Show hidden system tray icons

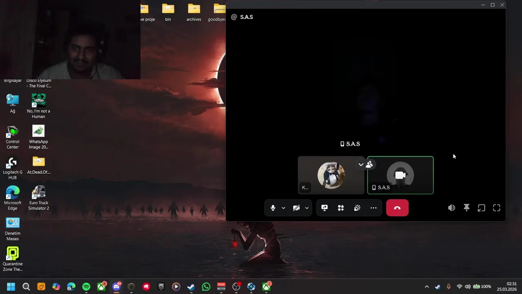coord(427,287)
